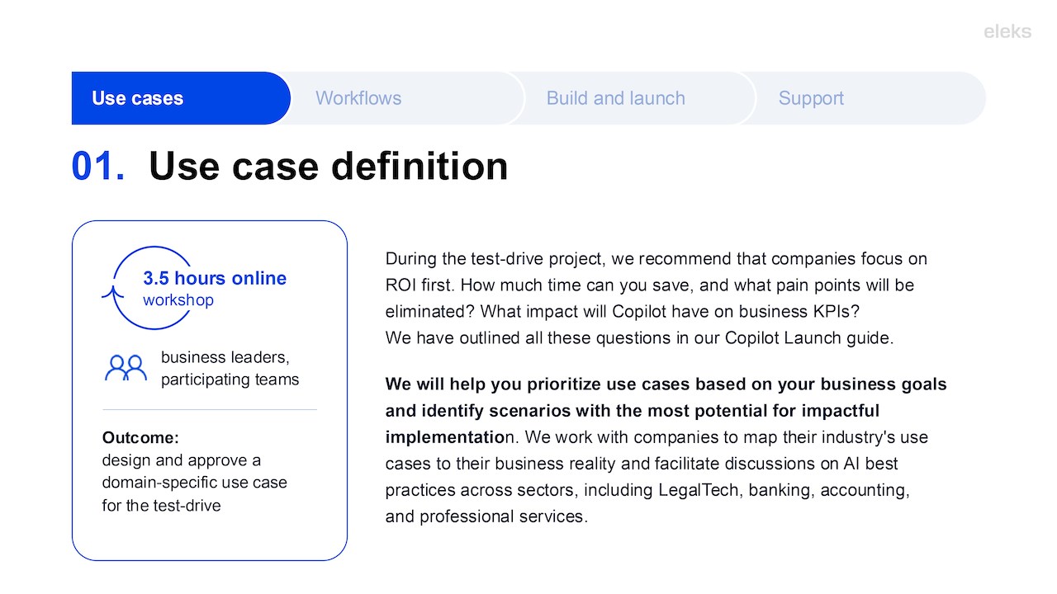The image size is (1057, 594).
Task: Select the Use cases tab
Action: click(138, 98)
